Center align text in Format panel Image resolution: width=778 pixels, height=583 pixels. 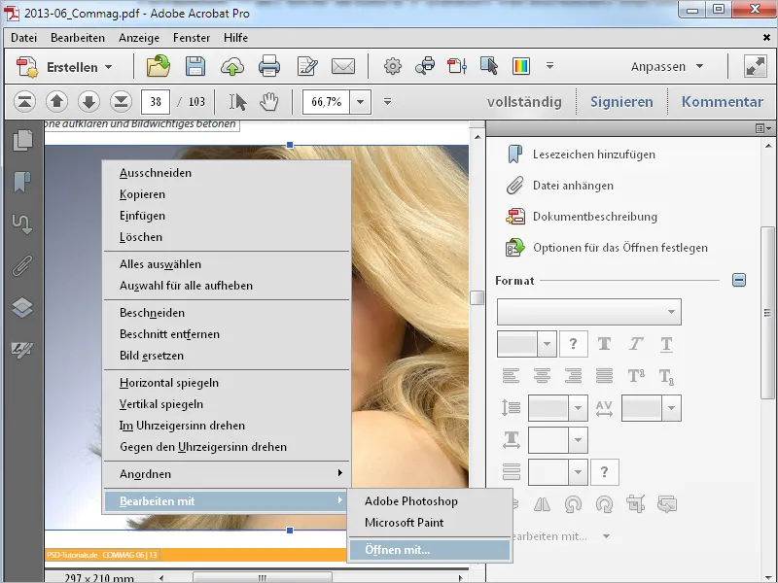click(542, 376)
